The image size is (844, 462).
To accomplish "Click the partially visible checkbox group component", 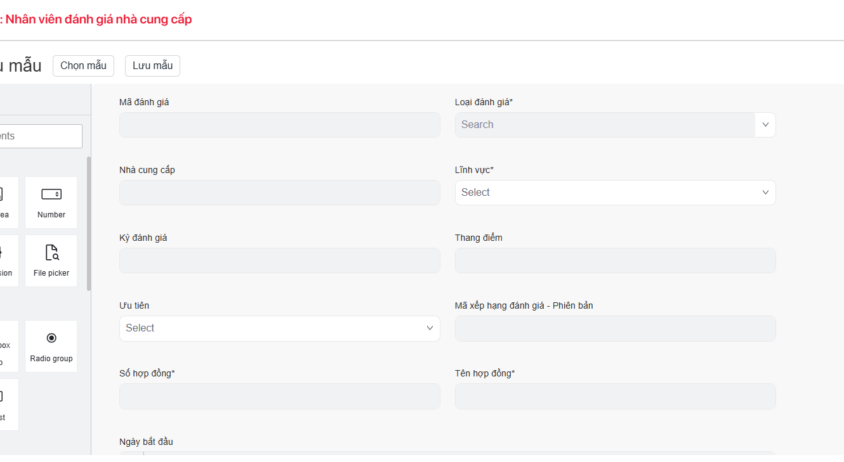I will click(6, 346).
